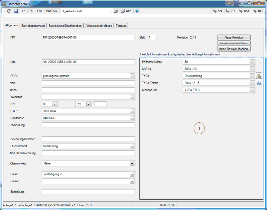Click the single printer icon
Image resolution: width=267 pixels, height=210 pixels.
115,11
